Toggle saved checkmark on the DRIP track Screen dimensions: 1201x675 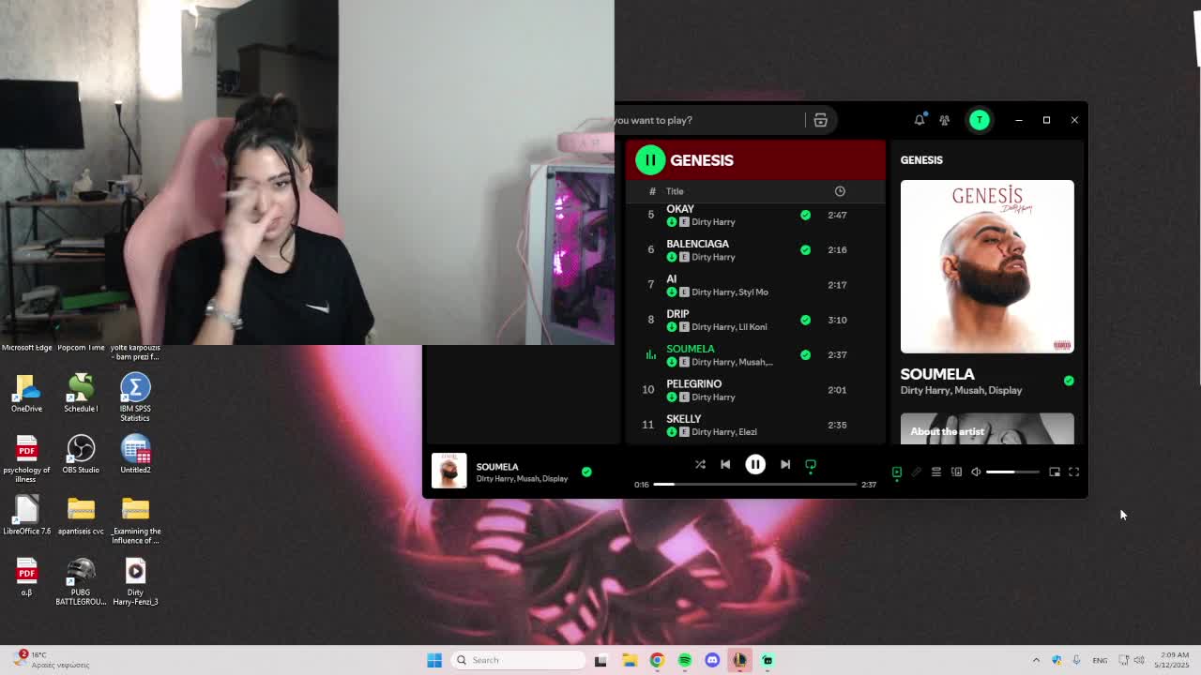click(805, 320)
